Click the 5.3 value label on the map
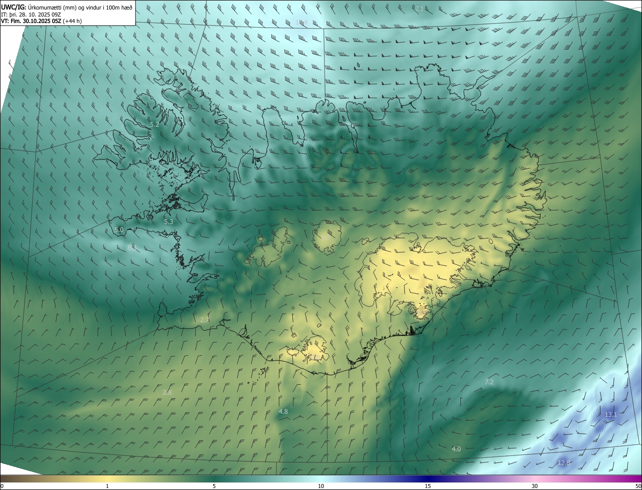 click(169, 221)
